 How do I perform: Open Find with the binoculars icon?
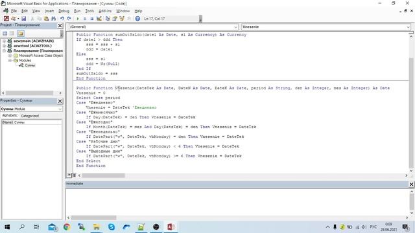53,19
